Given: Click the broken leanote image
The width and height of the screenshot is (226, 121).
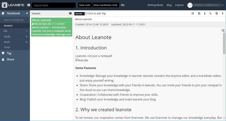Looking at the screenshot, I should click(x=82, y=60).
